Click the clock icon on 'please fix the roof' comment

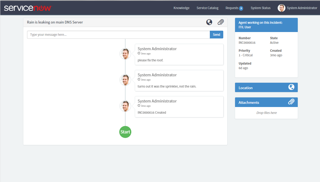tap(139, 53)
